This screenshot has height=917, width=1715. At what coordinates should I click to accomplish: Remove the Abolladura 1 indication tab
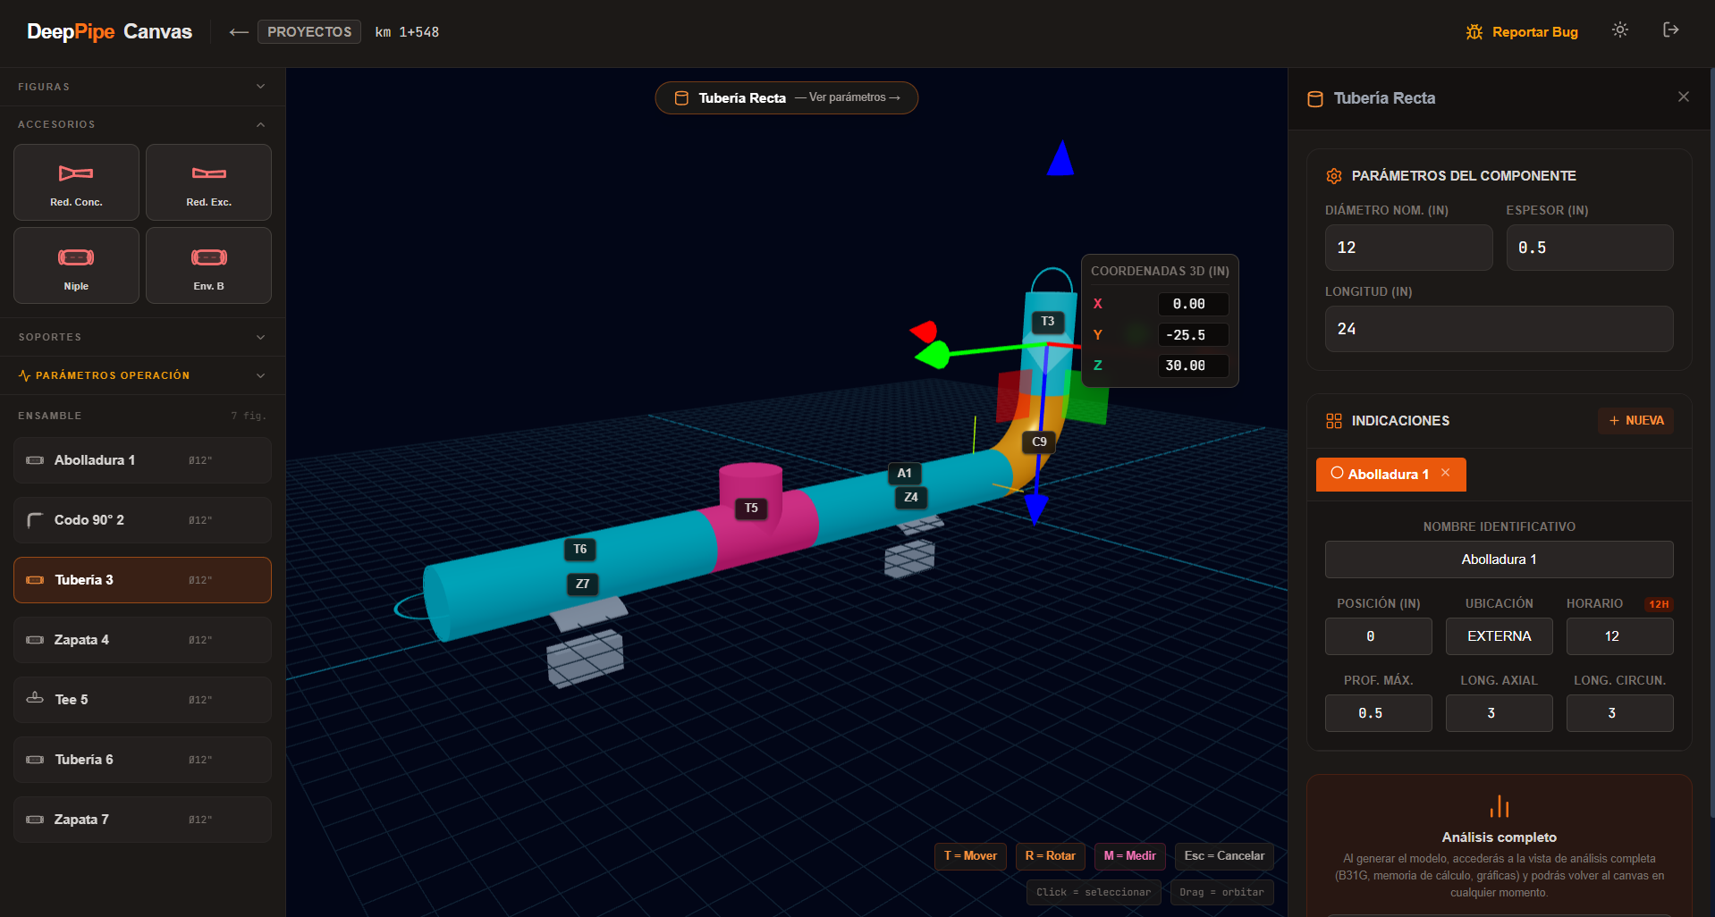[1446, 473]
